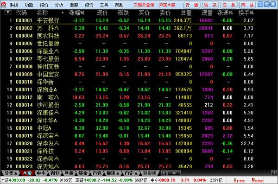Screen dimensions: 278x184
Task: Click the 交易 button
Action: (229, 5)
